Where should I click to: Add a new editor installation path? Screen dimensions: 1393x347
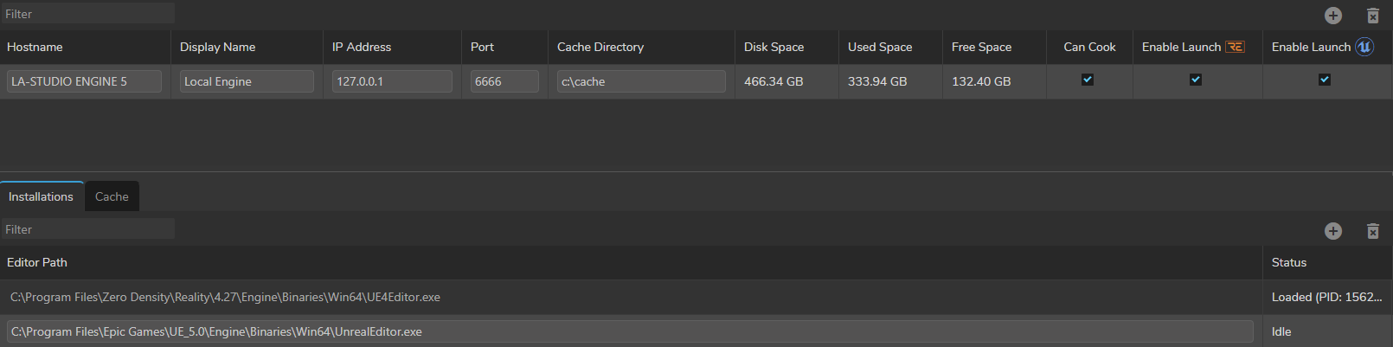coord(1333,231)
